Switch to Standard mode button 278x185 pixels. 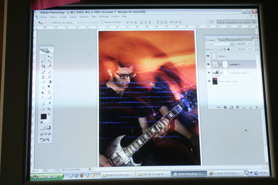click(x=42, y=128)
